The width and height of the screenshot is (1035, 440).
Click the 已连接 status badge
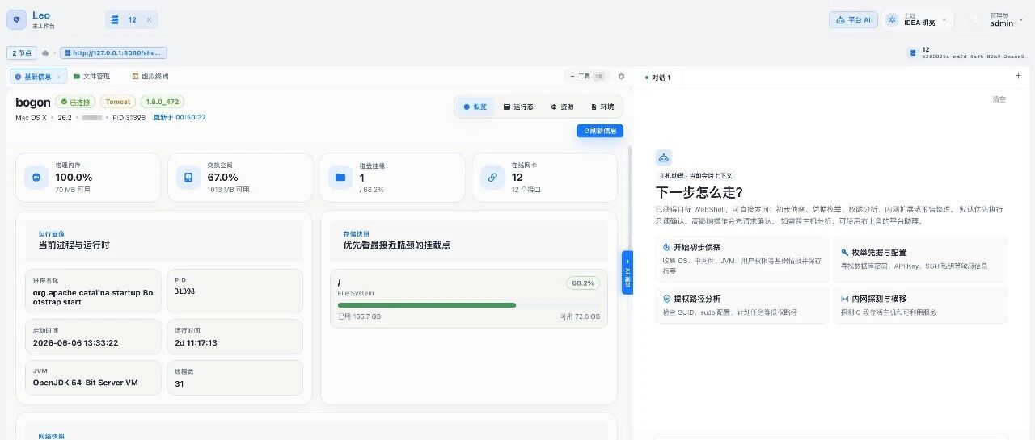click(x=75, y=102)
